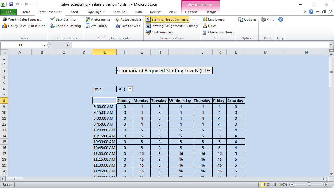Click the zoom slider handle

click(x=309, y=184)
